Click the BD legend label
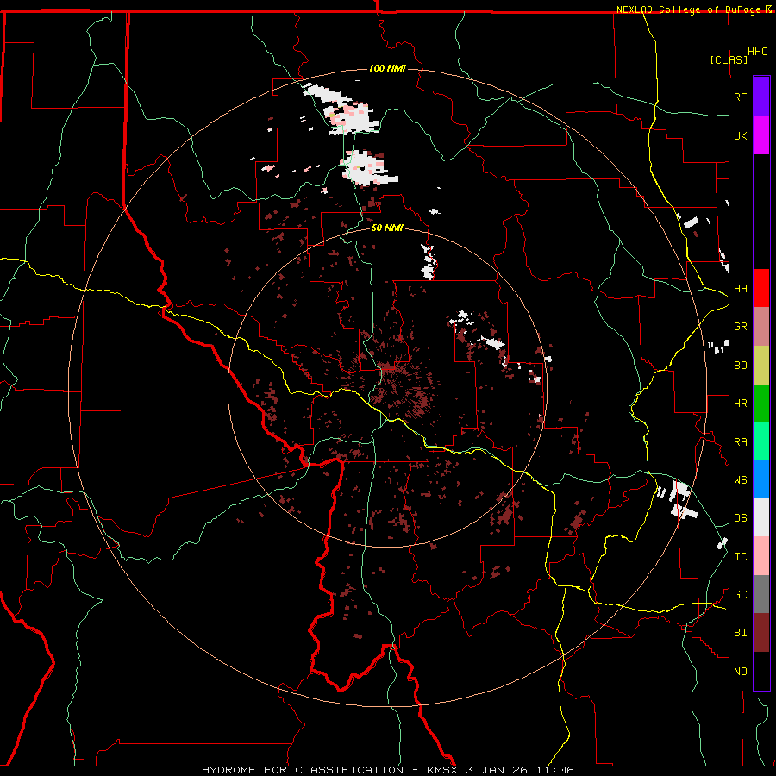This screenshot has height=776, width=776. pos(740,366)
